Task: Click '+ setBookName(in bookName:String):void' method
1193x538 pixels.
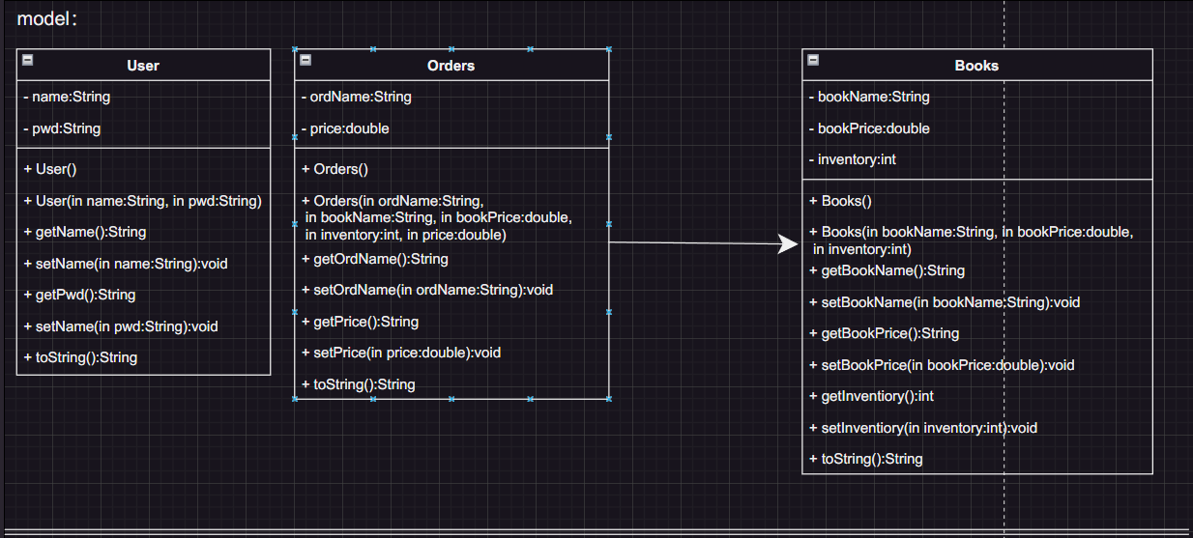Action: click(x=945, y=302)
